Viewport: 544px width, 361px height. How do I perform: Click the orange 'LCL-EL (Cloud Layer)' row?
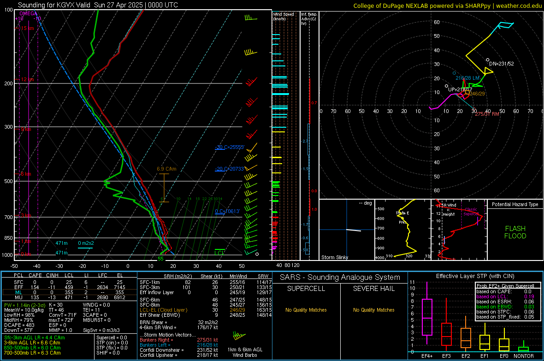click(205, 310)
